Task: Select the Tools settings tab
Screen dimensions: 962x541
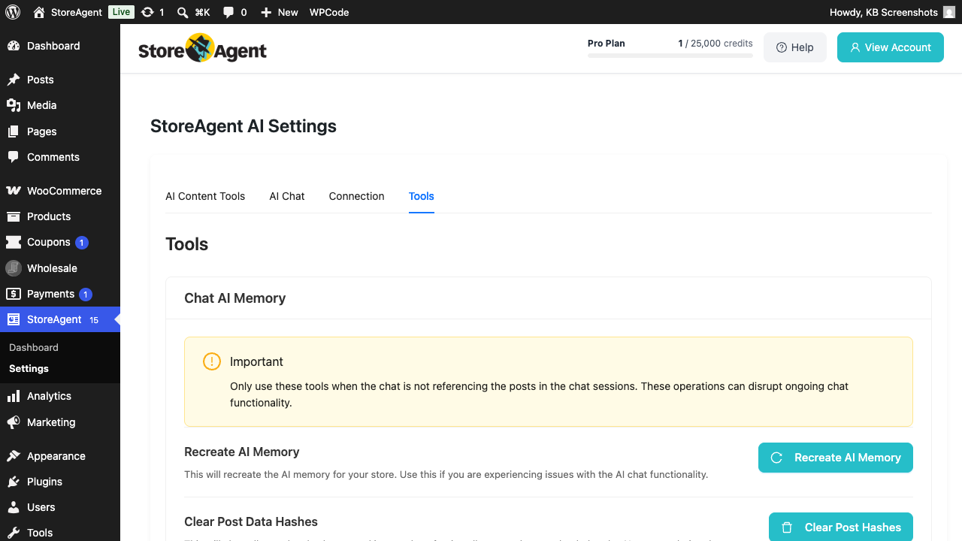Action: (x=422, y=196)
